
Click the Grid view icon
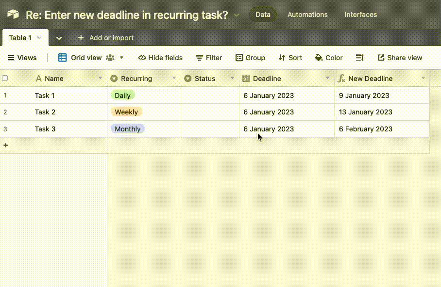63,58
